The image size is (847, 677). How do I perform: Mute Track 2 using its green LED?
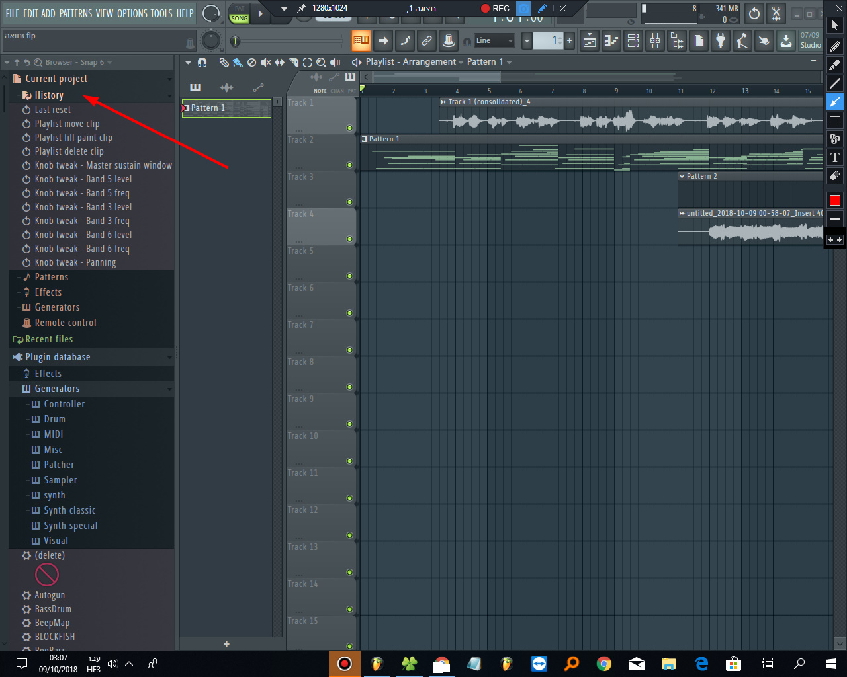(349, 165)
